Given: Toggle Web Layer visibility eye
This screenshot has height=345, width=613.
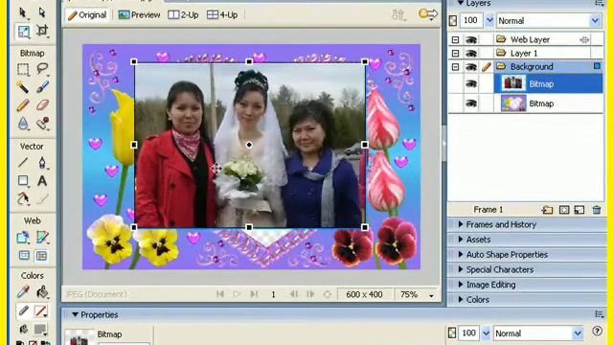Looking at the screenshot, I should pos(471,39).
